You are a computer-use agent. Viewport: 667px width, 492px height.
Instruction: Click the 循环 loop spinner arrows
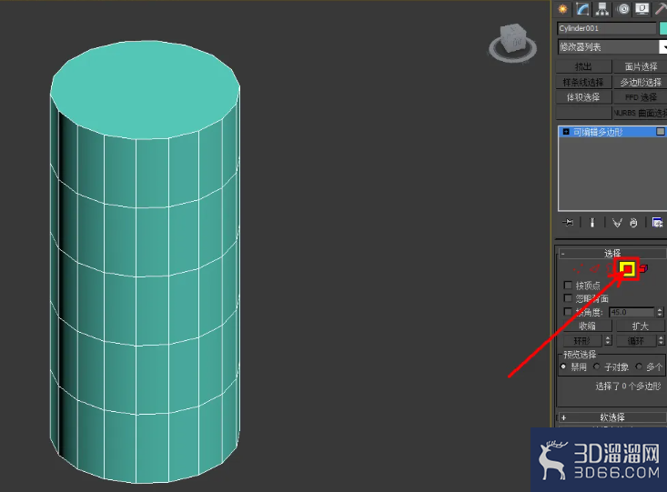coord(661,341)
